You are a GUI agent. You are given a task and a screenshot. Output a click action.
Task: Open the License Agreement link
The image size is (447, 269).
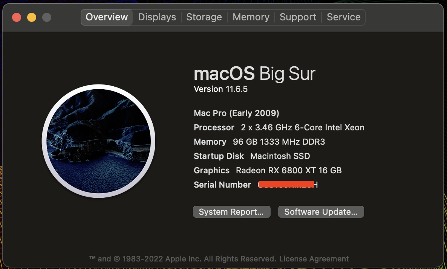click(314, 259)
